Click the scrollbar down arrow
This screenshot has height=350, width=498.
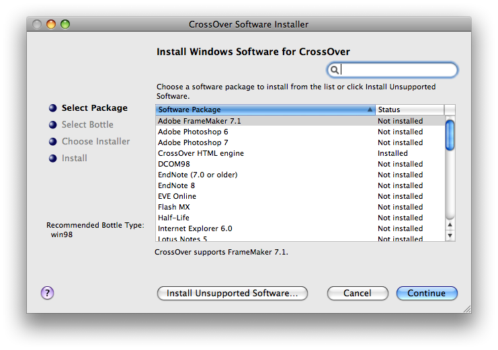coord(450,236)
